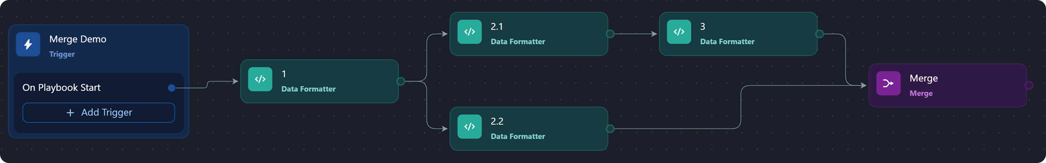Click the code icon on node 2.1
The width and height of the screenshot is (1046, 163).
pos(470,32)
